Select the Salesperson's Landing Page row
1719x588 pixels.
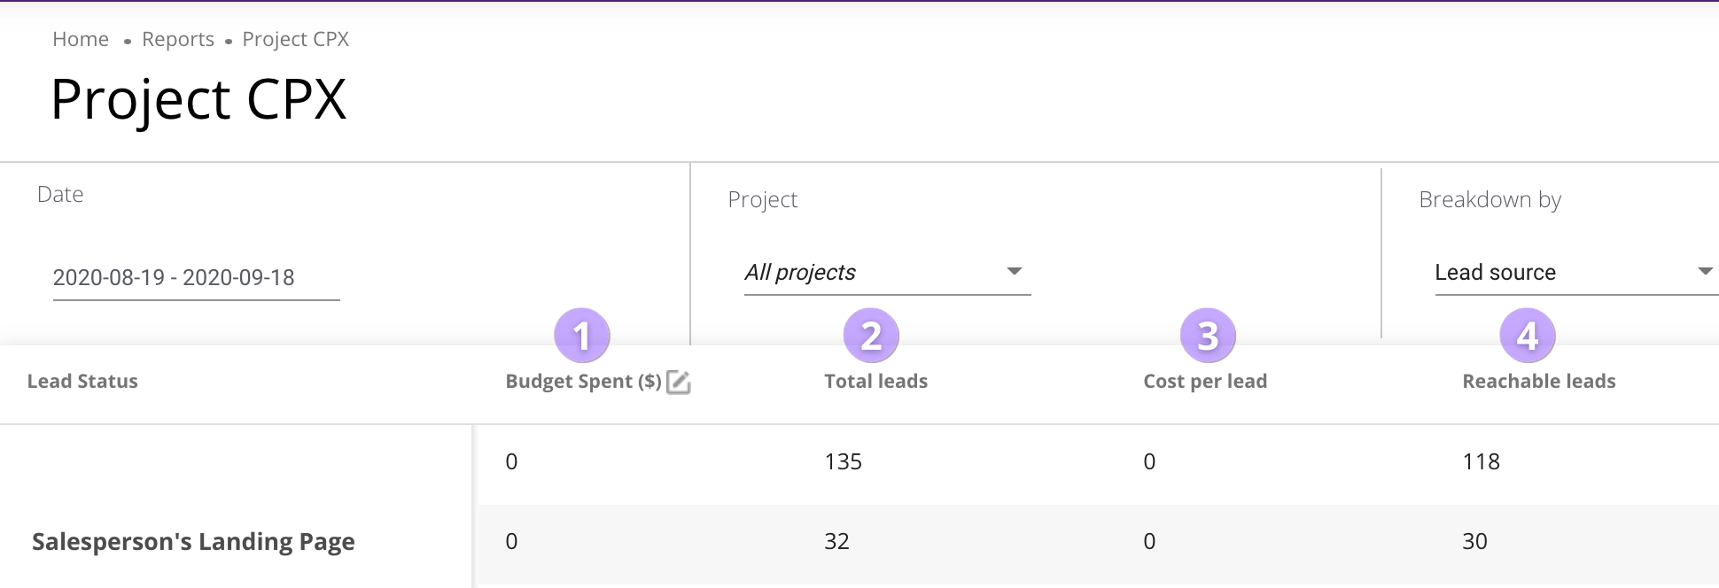coord(193,540)
